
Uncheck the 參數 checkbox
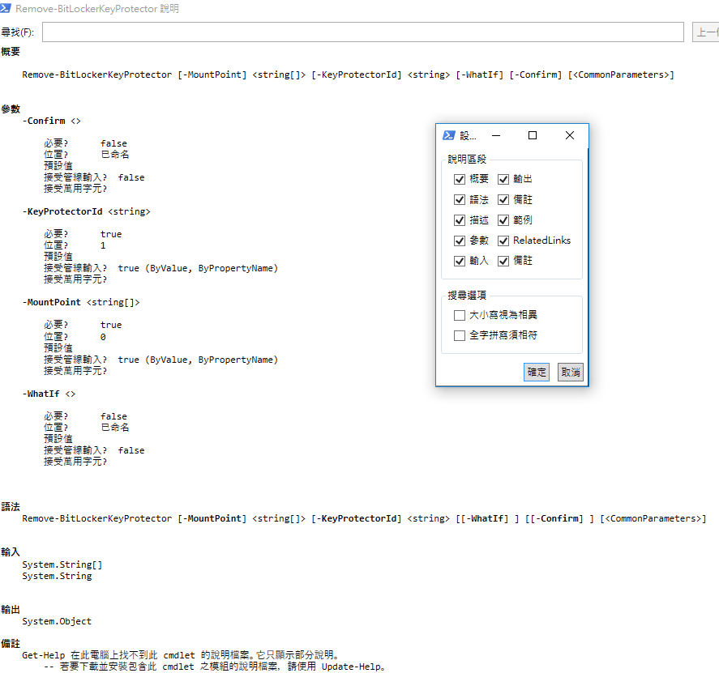[460, 240]
